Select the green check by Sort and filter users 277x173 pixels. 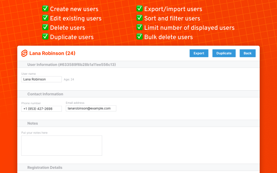139,18
